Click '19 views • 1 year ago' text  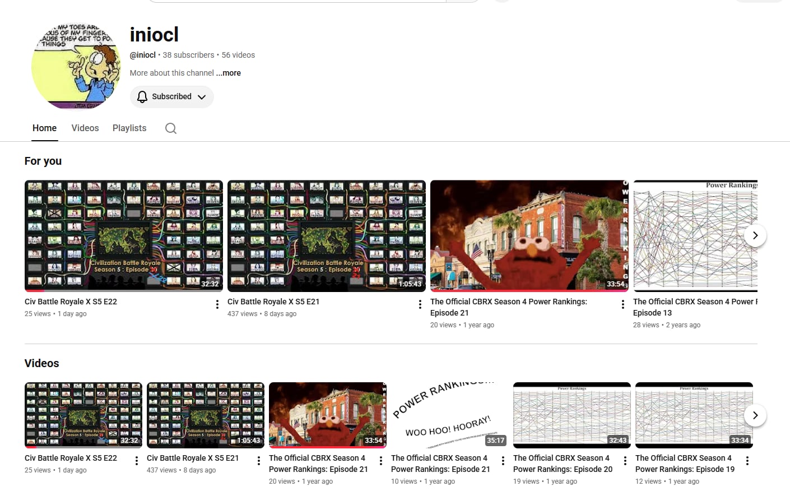(545, 481)
